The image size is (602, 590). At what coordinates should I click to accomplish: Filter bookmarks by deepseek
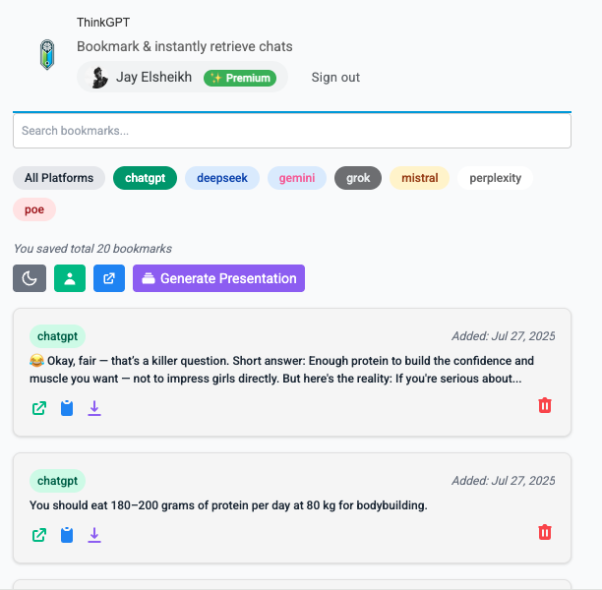click(x=222, y=178)
